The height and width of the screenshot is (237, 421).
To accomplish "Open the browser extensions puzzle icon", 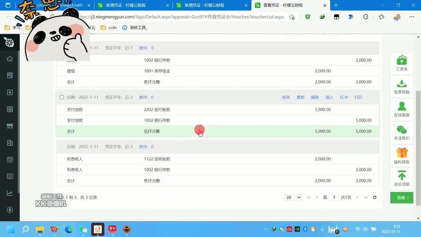I will pyautogui.click(x=366, y=17).
